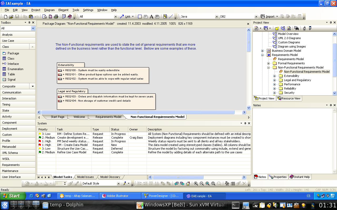Switch to the Model Glossary tab
This screenshot has width=337, height=210.
point(110,177)
